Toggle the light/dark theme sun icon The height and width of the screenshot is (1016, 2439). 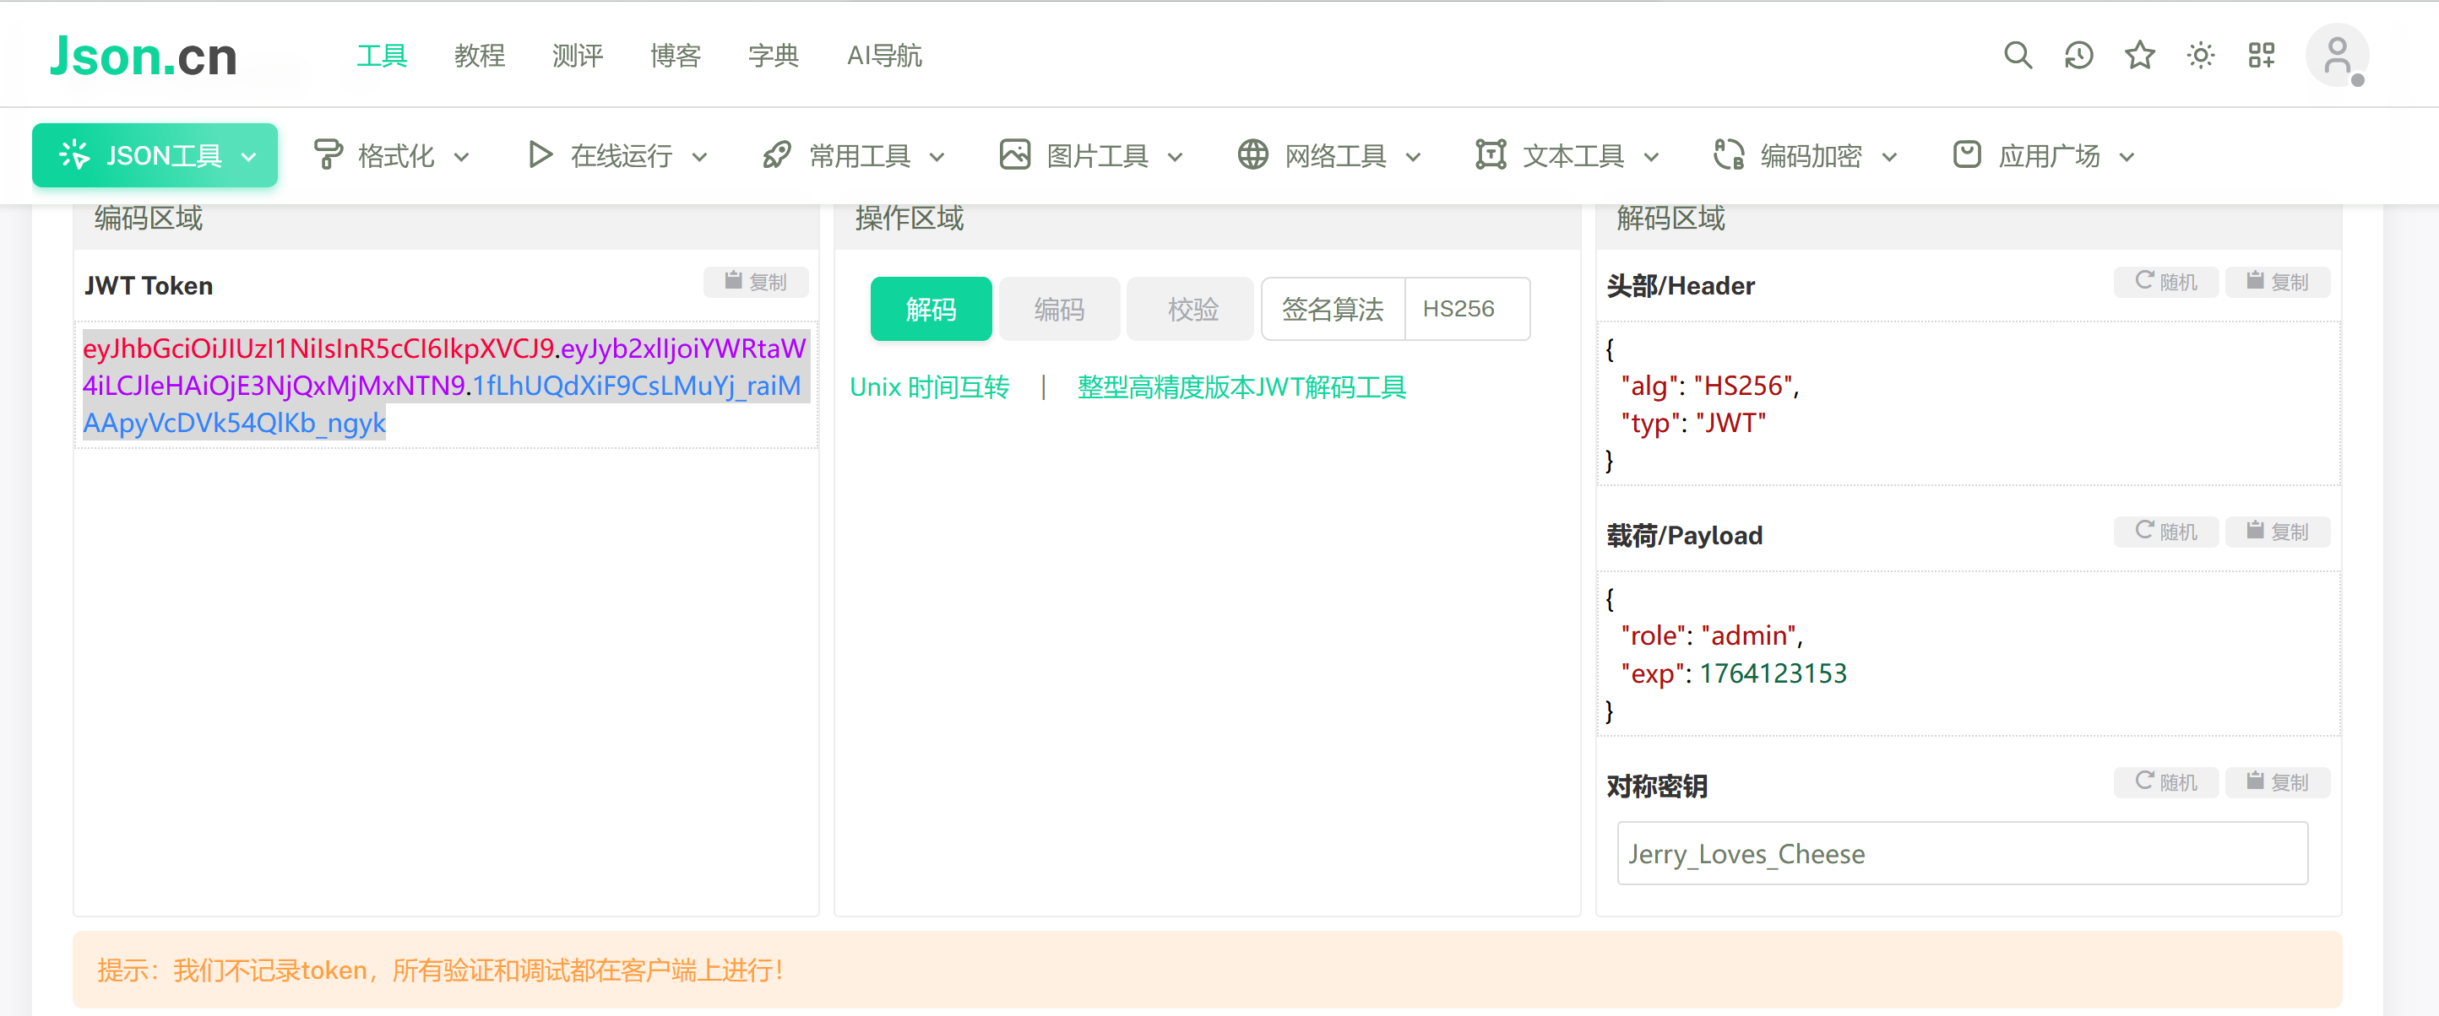click(x=2200, y=55)
